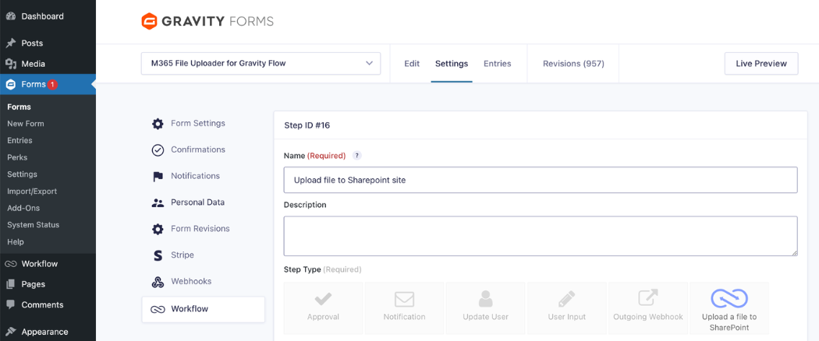Click the Stripe S icon
The height and width of the screenshot is (341, 819).
click(x=158, y=255)
